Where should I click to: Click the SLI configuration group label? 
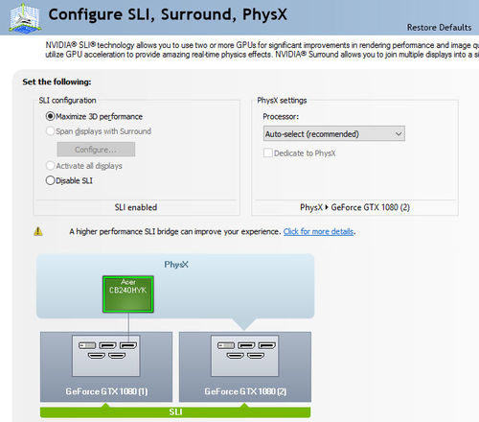[x=67, y=101]
